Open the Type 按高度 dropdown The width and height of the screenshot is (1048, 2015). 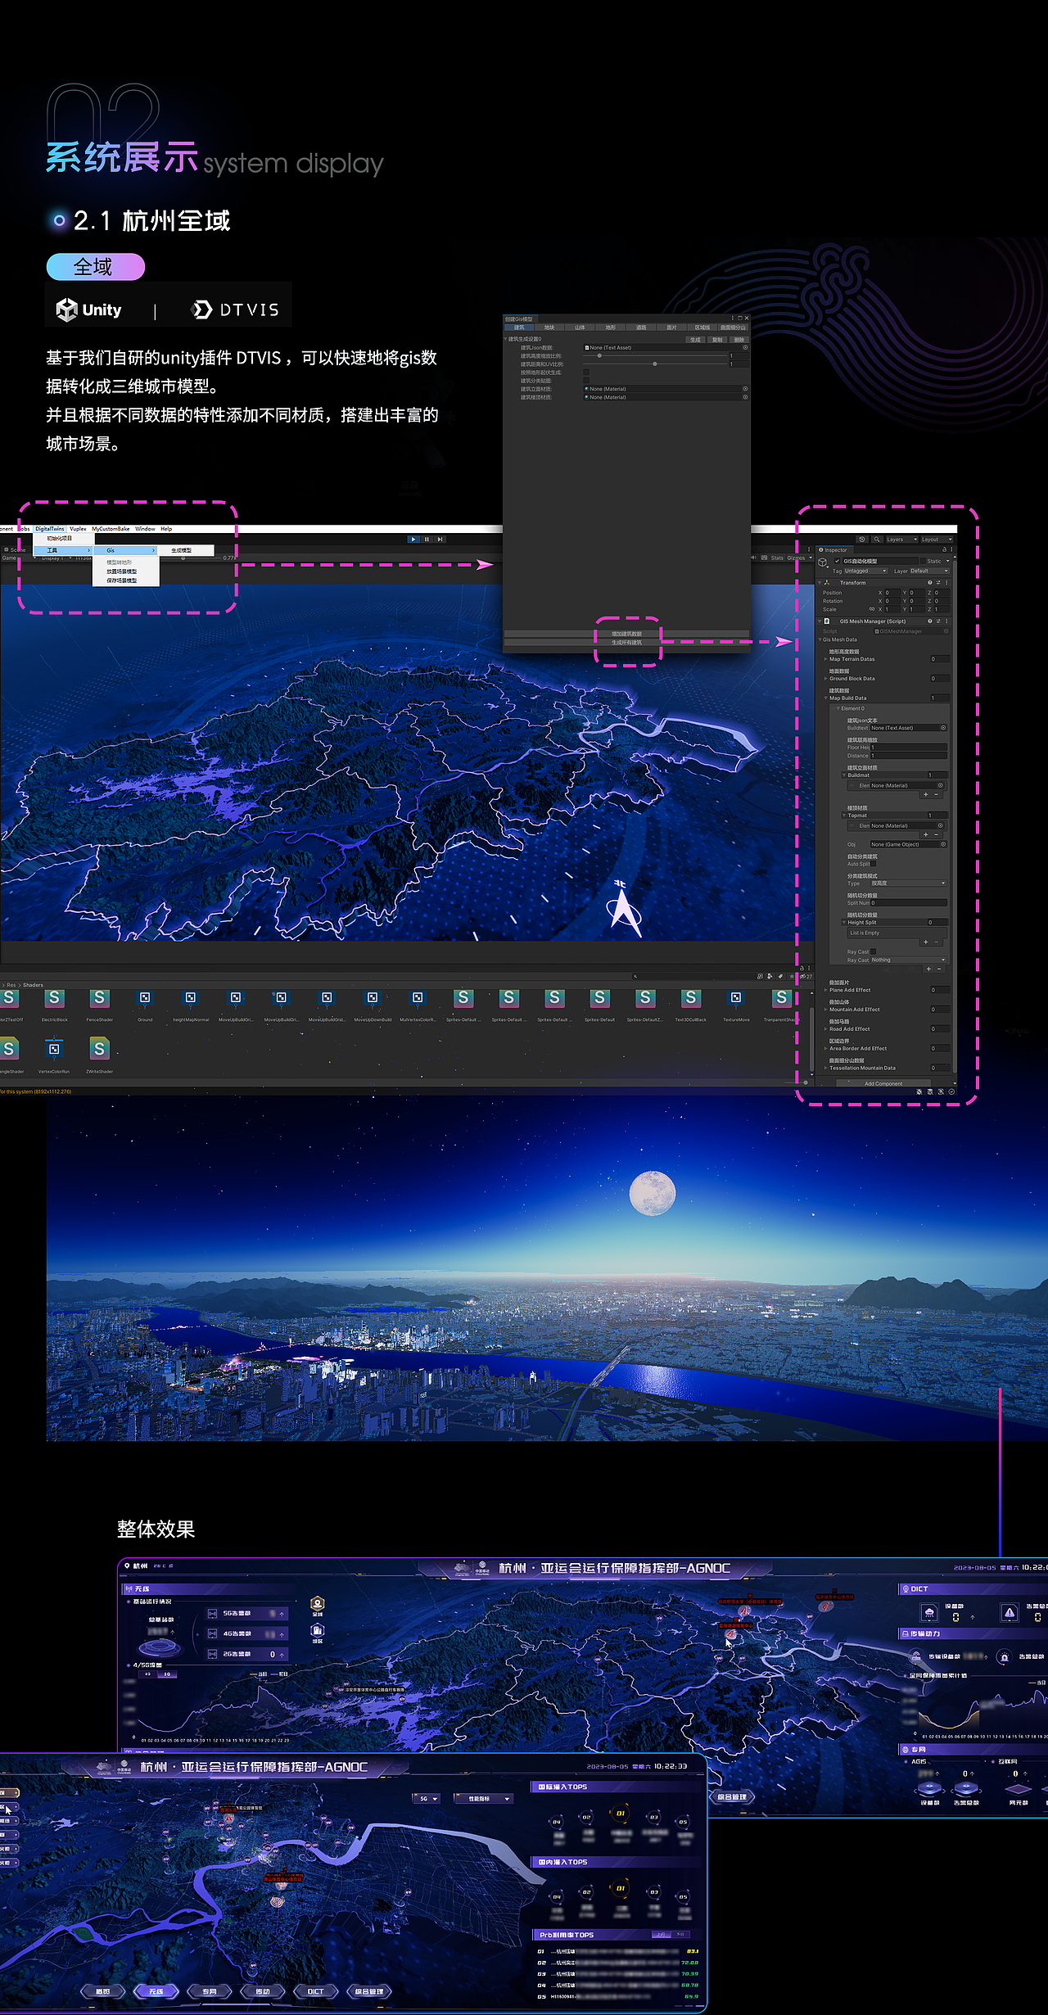[x=908, y=883]
